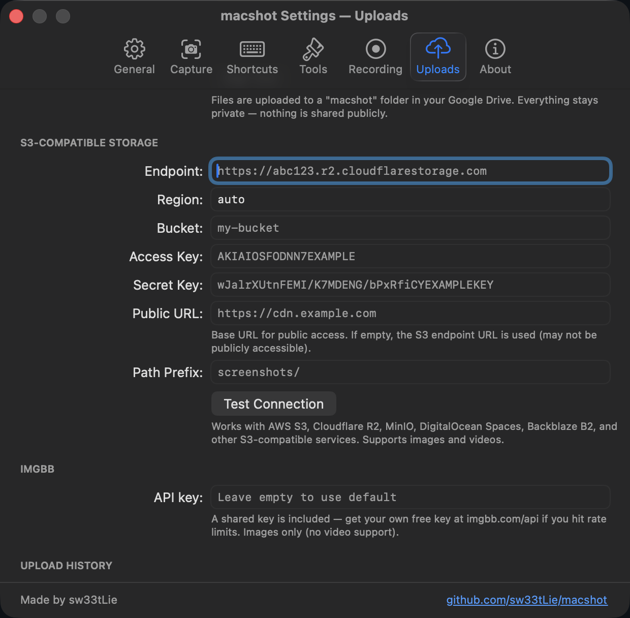Open the Tools pin icon
This screenshot has height=618, width=630.
(x=313, y=49)
